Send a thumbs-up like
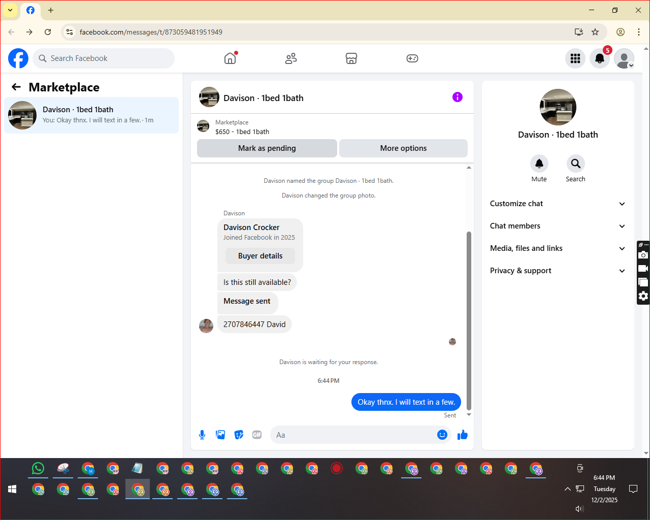This screenshot has width=650, height=520. 463,435
